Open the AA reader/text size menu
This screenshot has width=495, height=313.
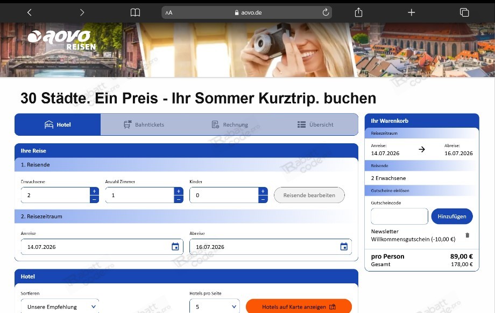coord(169,12)
